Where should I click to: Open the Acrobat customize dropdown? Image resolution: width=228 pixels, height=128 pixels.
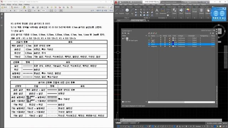pyautogui.click(x=102, y=7)
